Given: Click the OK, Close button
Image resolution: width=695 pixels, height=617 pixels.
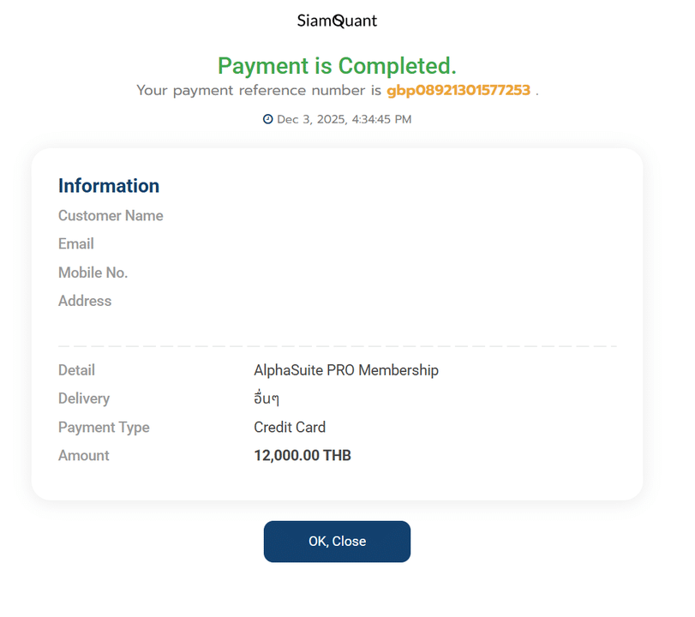Looking at the screenshot, I should point(337,542).
